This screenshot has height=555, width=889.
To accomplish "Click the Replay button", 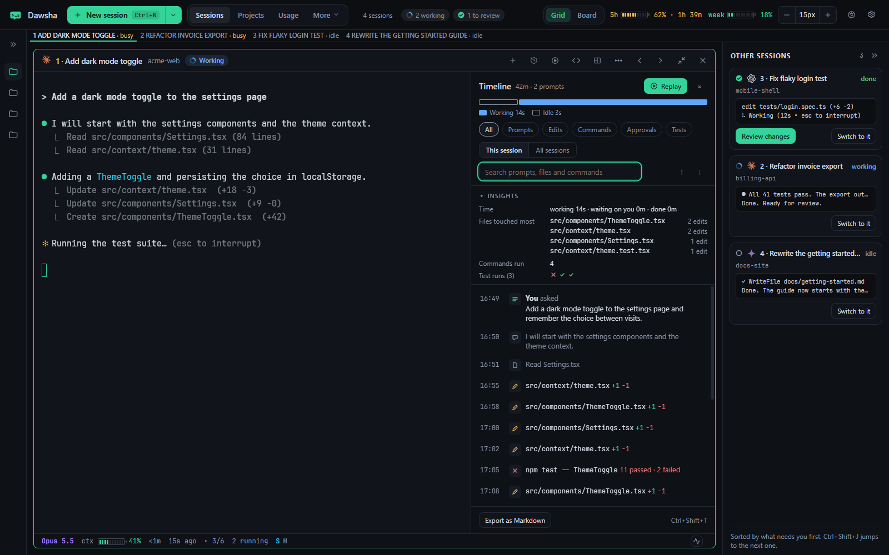I will [x=666, y=86].
